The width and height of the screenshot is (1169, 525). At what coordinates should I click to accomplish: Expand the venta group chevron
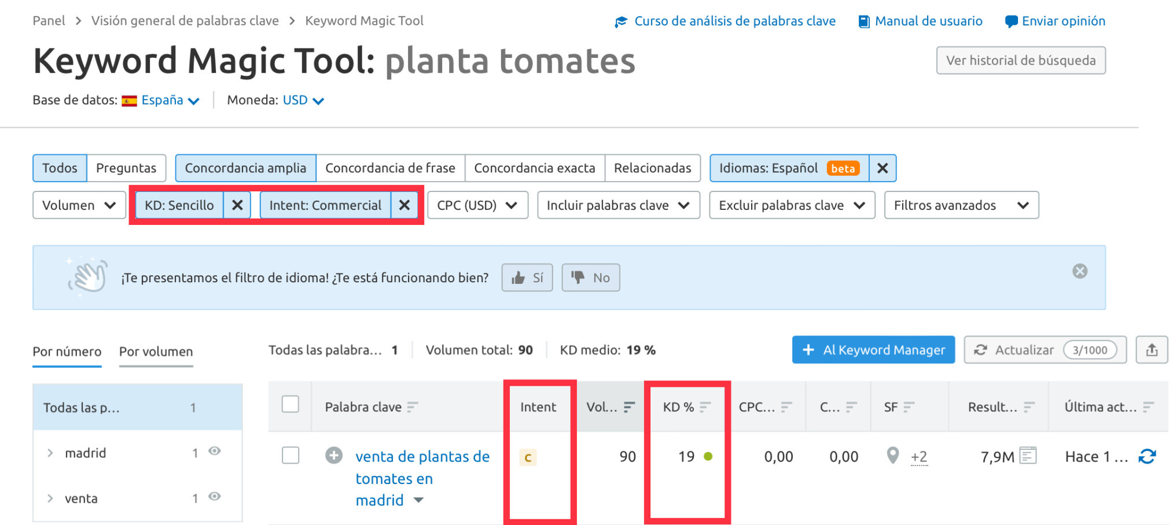point(50,498)
